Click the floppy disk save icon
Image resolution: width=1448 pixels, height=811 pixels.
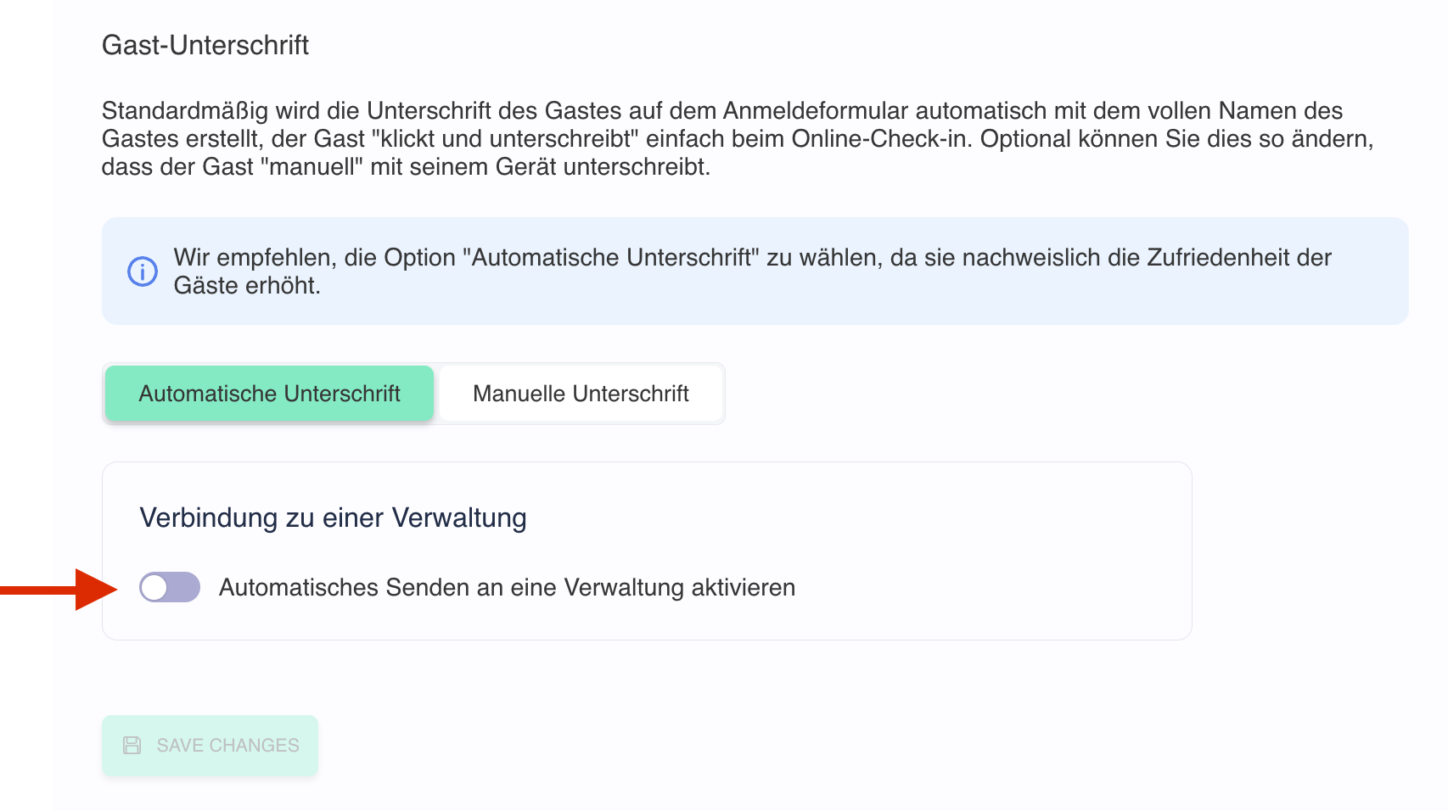click(132, 745)
